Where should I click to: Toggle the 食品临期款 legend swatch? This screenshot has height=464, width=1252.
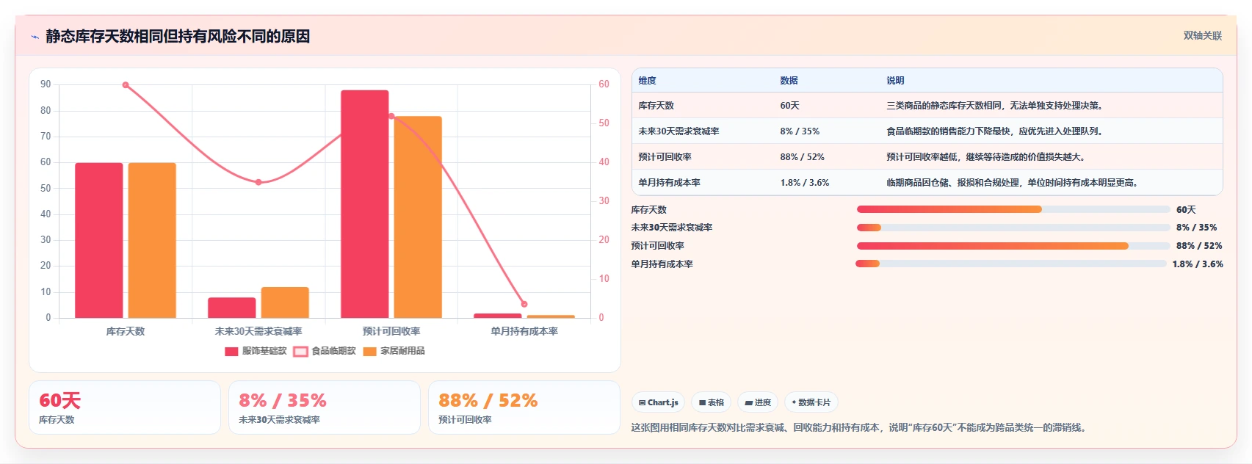[x=300, y=351]
